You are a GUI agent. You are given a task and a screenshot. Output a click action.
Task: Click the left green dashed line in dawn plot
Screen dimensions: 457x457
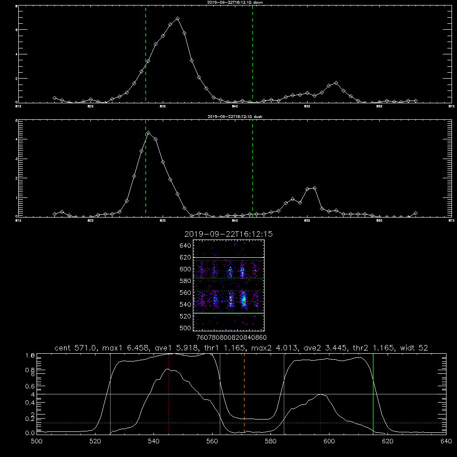point(145,54)
